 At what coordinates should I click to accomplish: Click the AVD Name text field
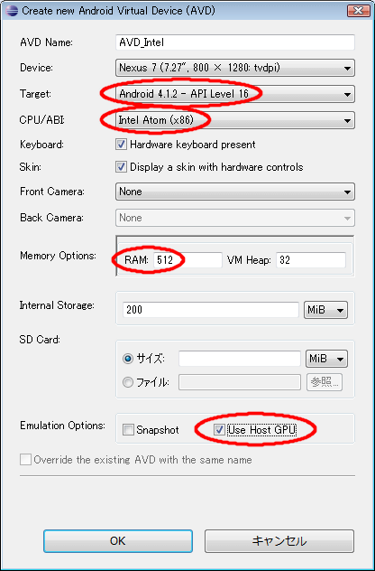coord(235,42)
